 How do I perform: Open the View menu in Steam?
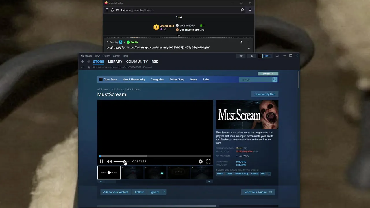click(x=97, y=56)
